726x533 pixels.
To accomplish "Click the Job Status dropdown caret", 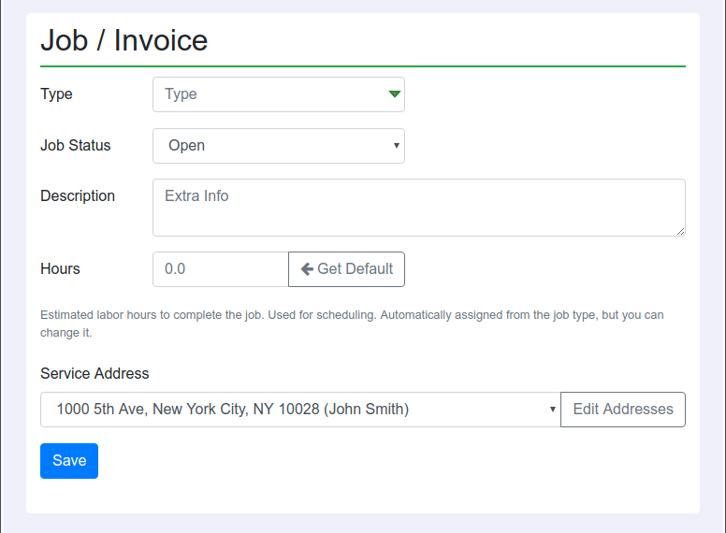I will (x=396, y=146).
